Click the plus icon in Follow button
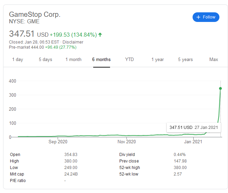Screen dimensions: 228x193 (198, 17)
